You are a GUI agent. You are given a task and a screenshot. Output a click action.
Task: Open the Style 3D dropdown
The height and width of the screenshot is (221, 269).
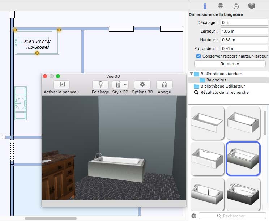pyautogui.click(x=120, y=84)
